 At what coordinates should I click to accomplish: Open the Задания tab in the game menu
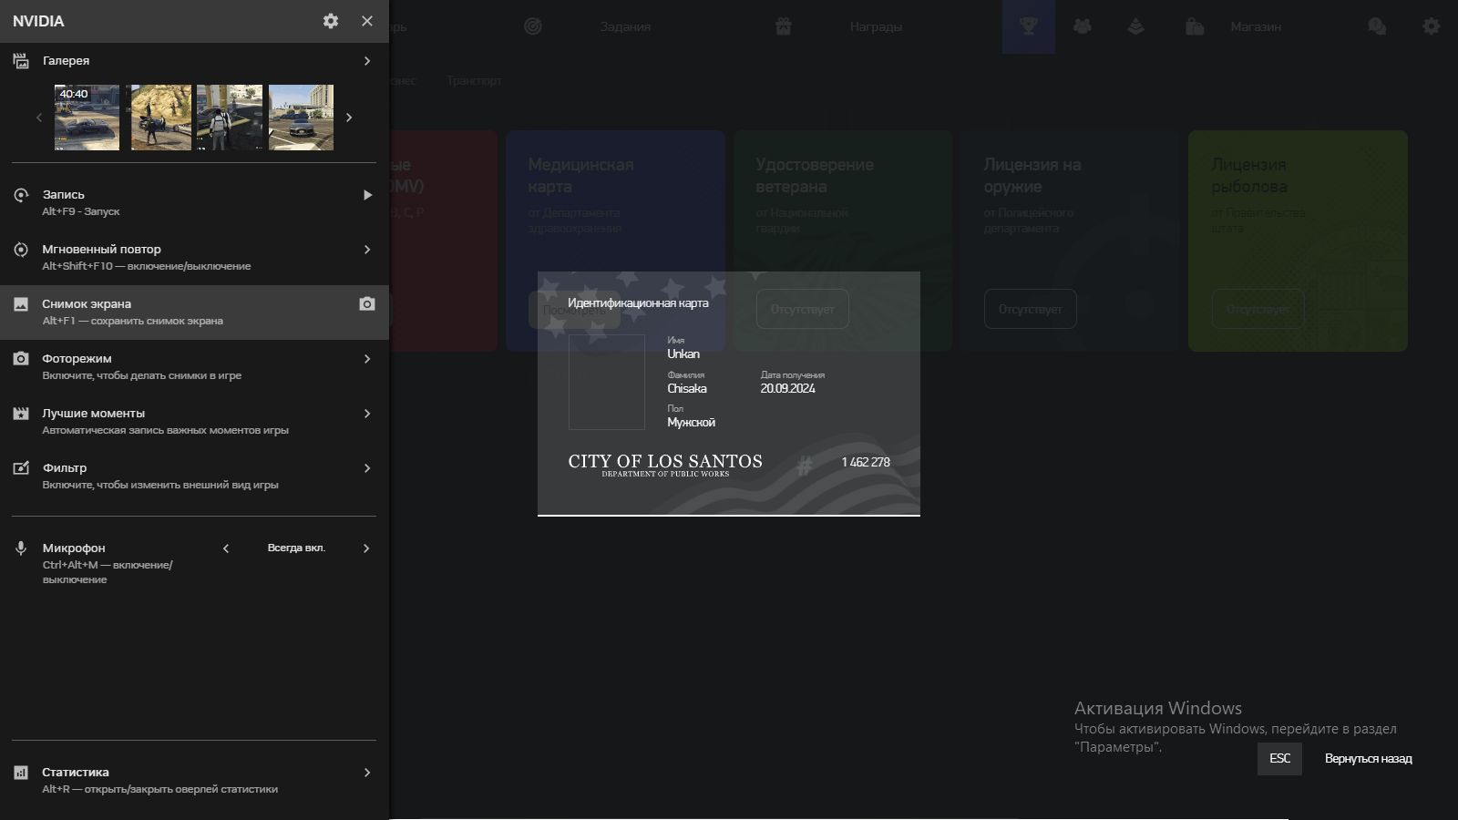[625, 26]
